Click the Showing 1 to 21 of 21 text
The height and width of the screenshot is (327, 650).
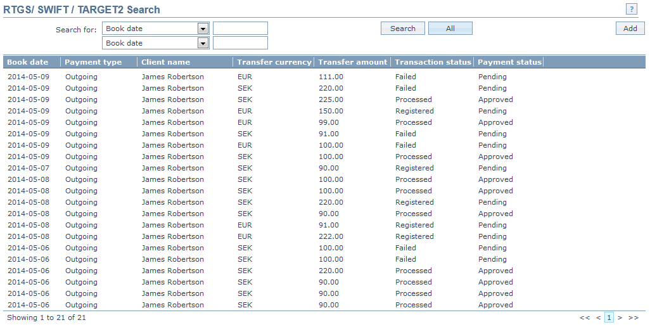tap(46, 317)
